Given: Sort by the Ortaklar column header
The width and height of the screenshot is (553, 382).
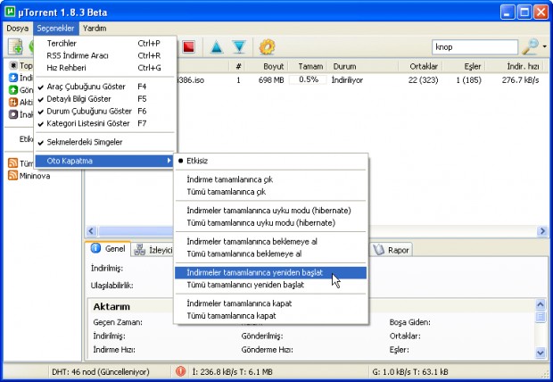Looking at the screenshot, I should (x=420, y=66).
